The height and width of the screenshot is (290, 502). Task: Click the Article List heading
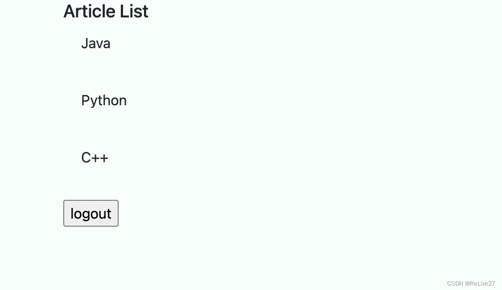click(x=106, y=12)
